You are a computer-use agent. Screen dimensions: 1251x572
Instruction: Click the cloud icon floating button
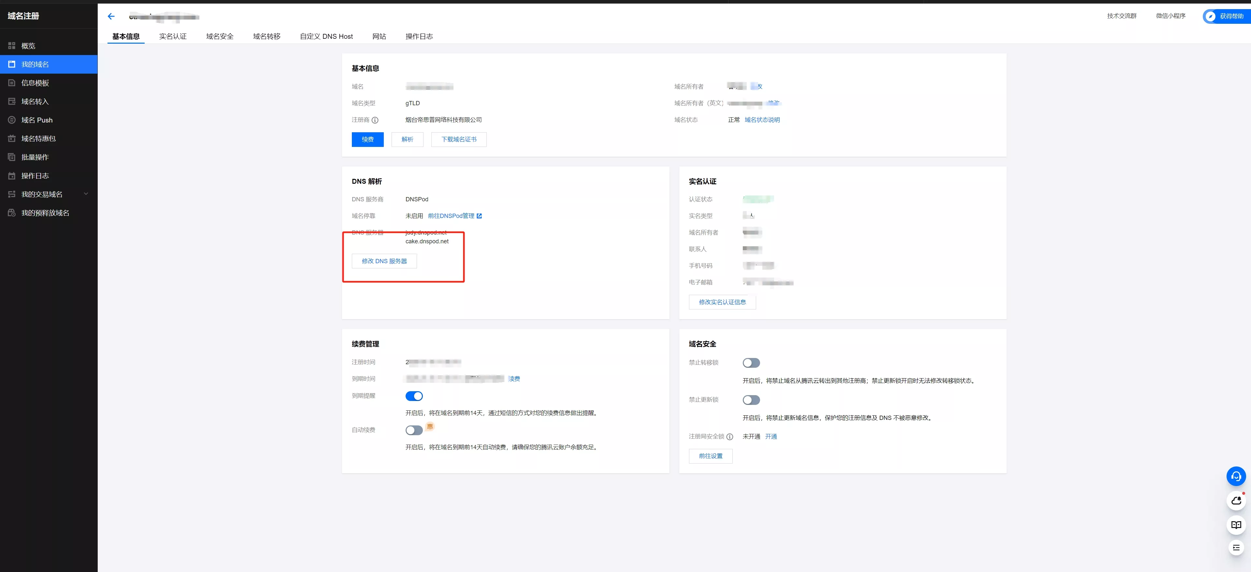click(x=1236, y=501)
